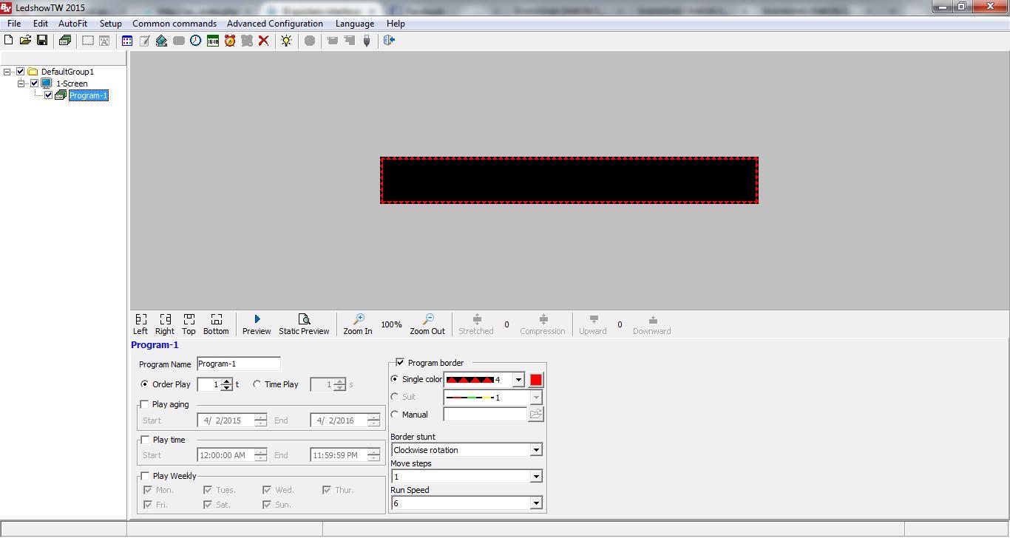
Task: Uncheck the Program border checkbox
Action: 400,362
